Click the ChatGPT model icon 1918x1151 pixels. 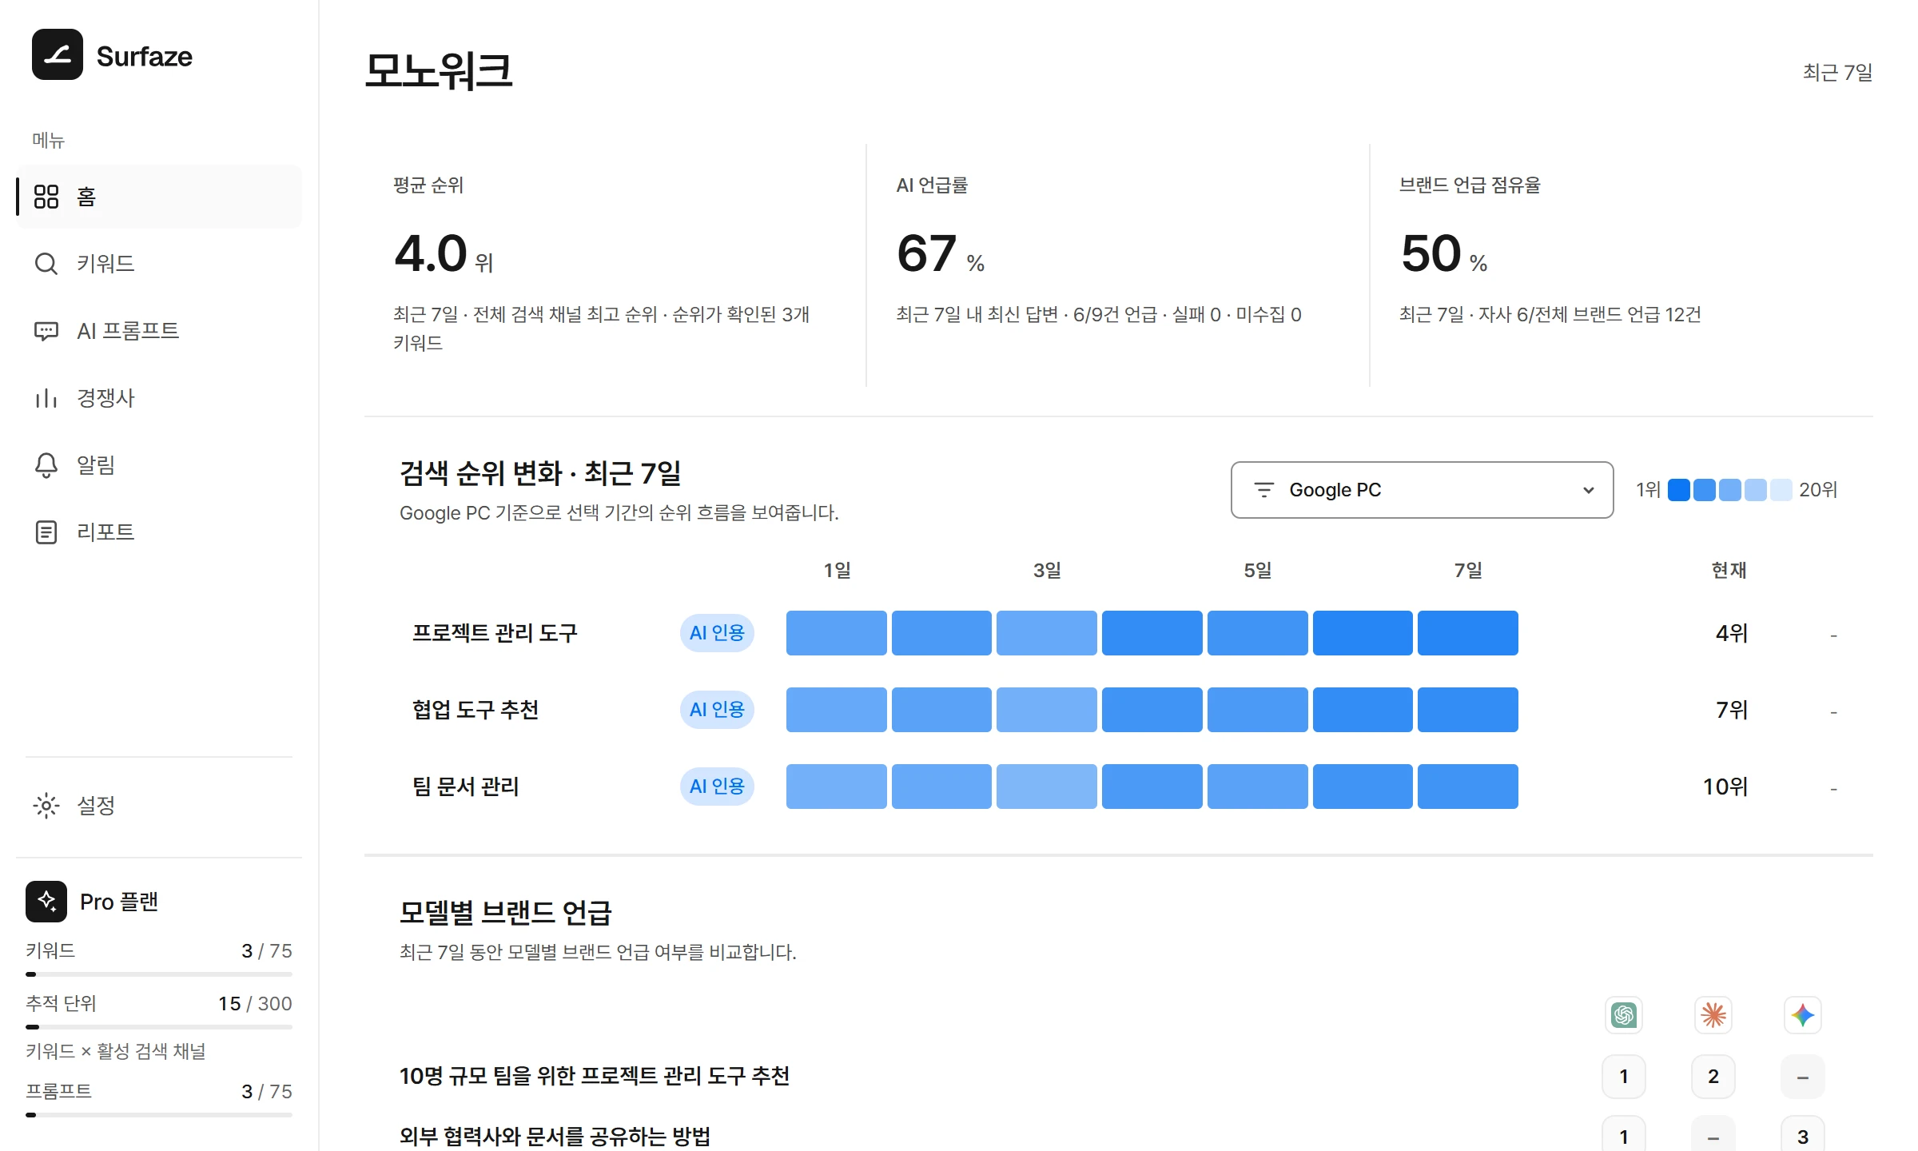coord(1624,1015)
